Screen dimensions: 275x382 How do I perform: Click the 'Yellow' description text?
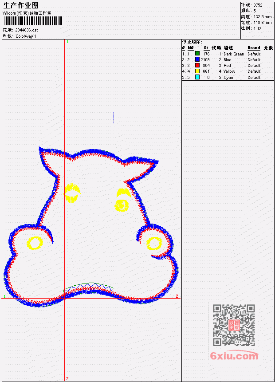point(229,71)
